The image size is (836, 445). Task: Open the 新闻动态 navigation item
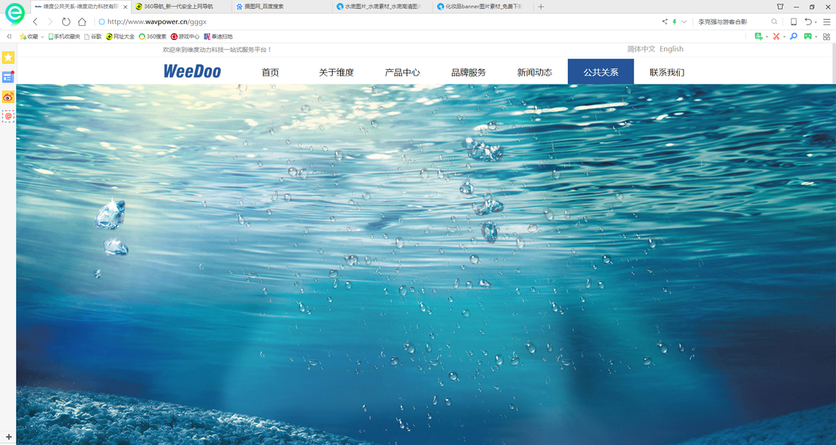tap(535, 72)
